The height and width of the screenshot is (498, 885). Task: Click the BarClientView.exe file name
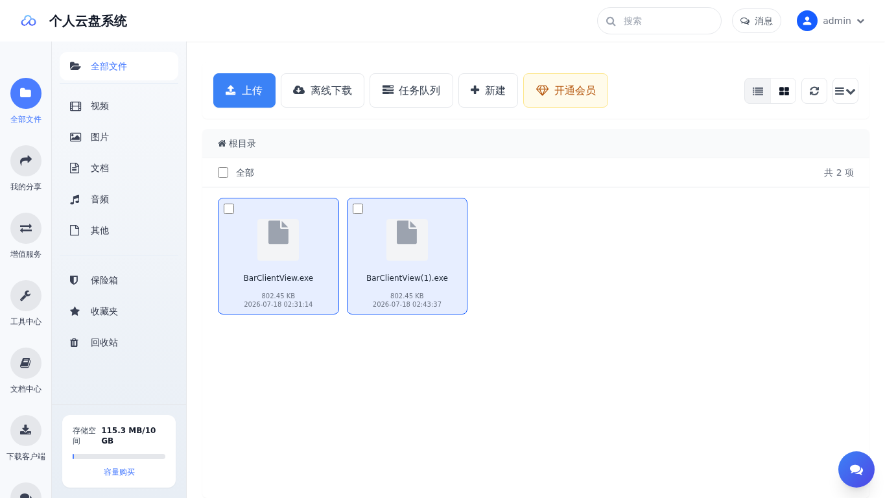coord(278,278)
